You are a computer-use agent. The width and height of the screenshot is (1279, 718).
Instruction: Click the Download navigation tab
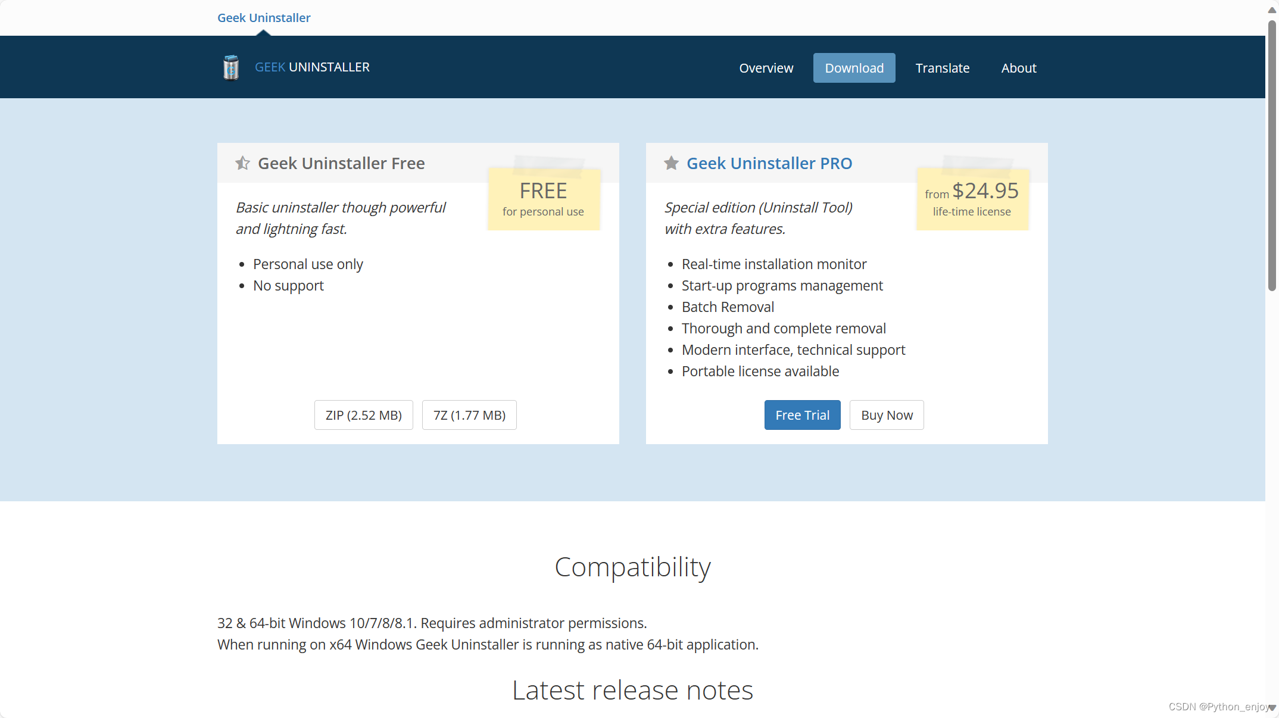854,67
